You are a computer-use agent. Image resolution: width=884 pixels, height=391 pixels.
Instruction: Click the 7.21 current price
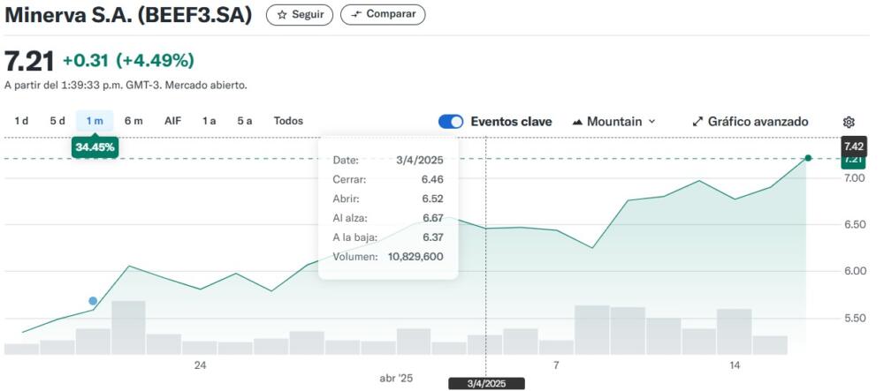tap(29, 61)
